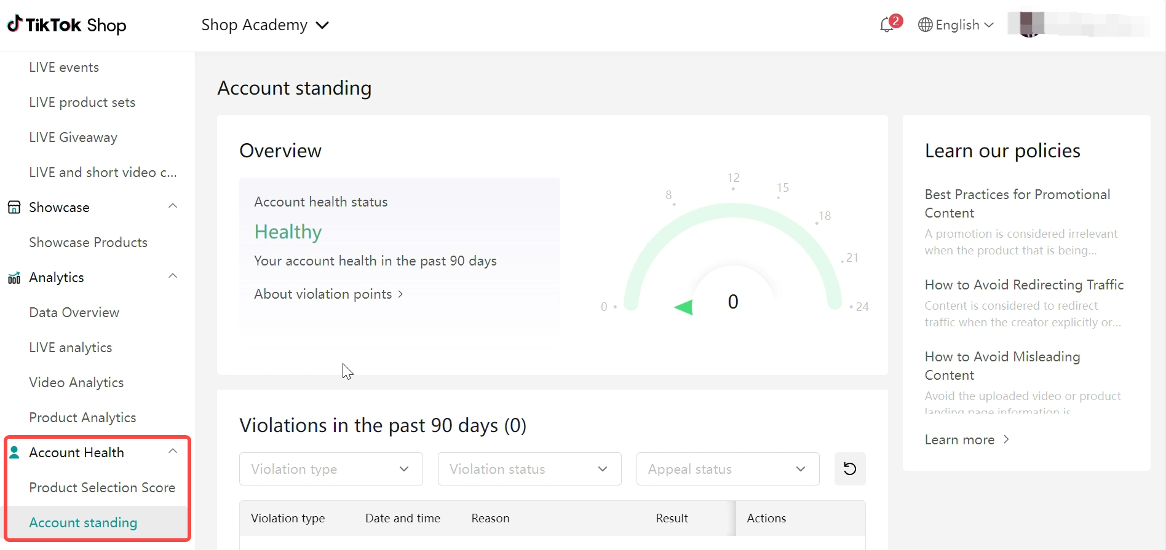The height and width of the screenshot is (550, 1166).
Task: Click the profile avatar picture
Action: [1031, 25]
